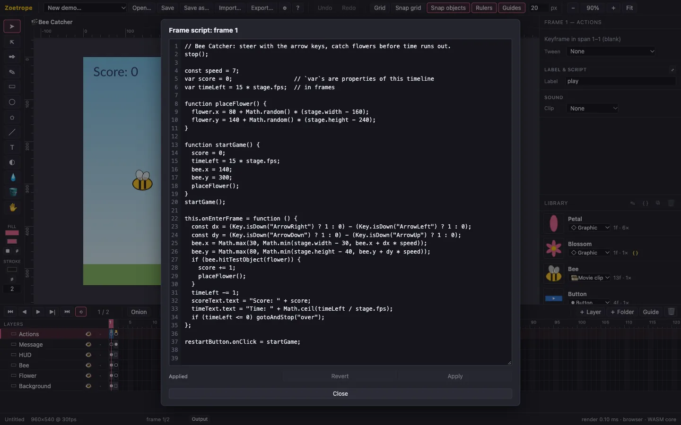
Task: Jump to the last frame
Action: 67,312
